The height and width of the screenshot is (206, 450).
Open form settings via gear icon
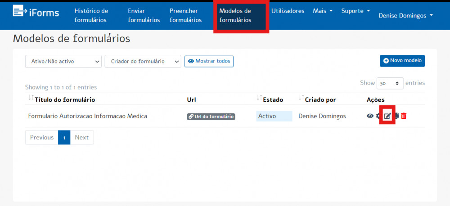point(379,116)
